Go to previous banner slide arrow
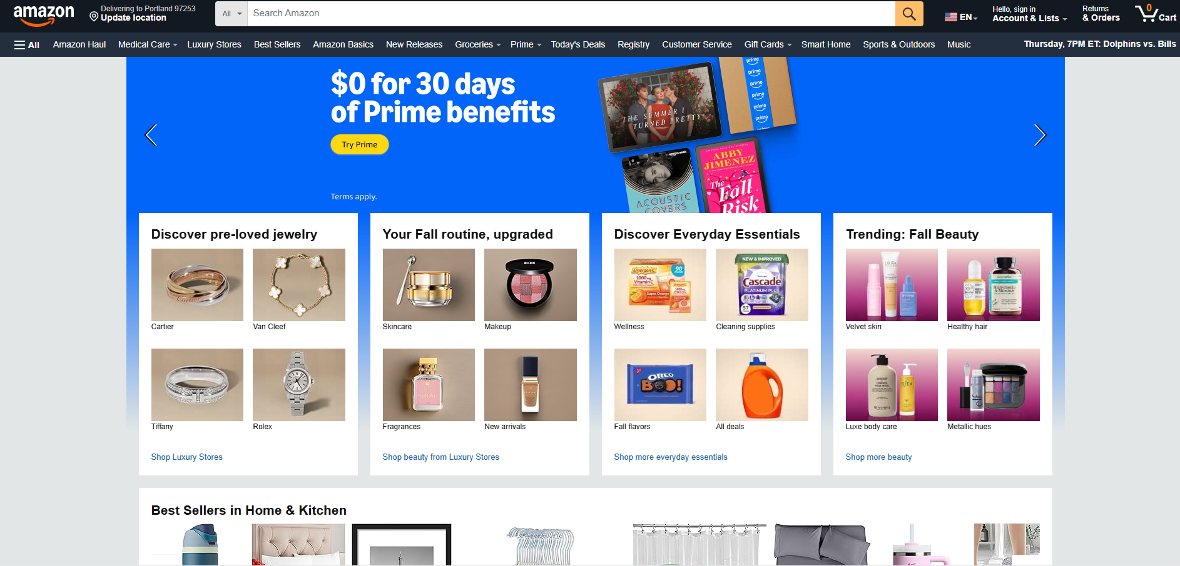1180x566 pixels. coord(151,135)
